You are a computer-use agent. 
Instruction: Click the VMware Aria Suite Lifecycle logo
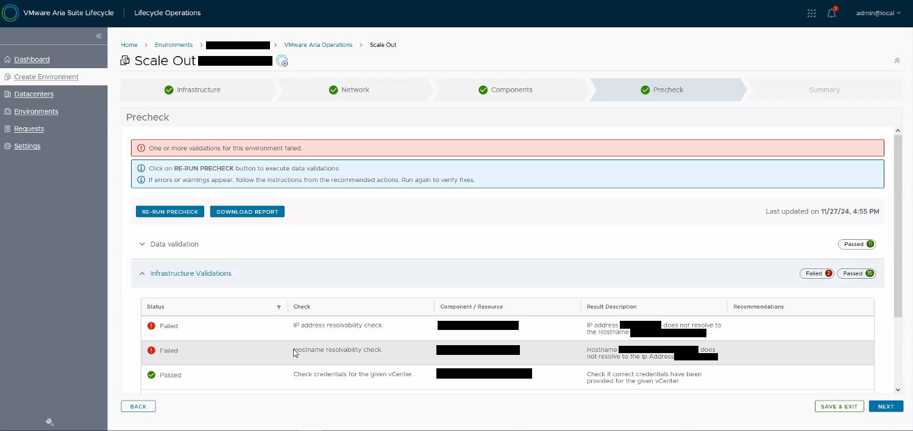tap(10, 13)
